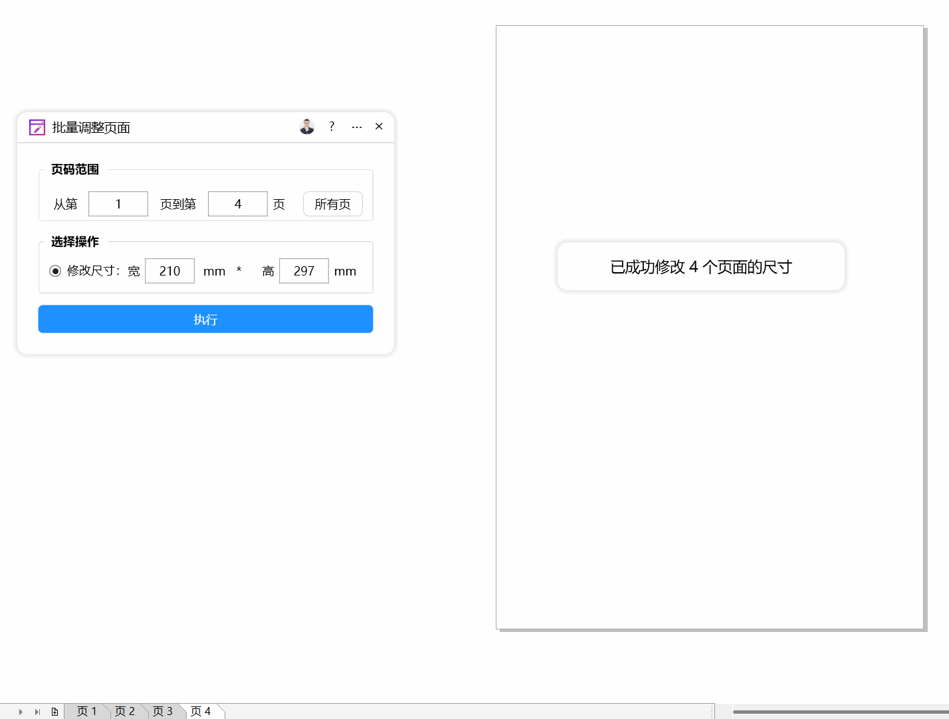Click the width 210 input field
The image size is (949, 719).
pos(169,271)
